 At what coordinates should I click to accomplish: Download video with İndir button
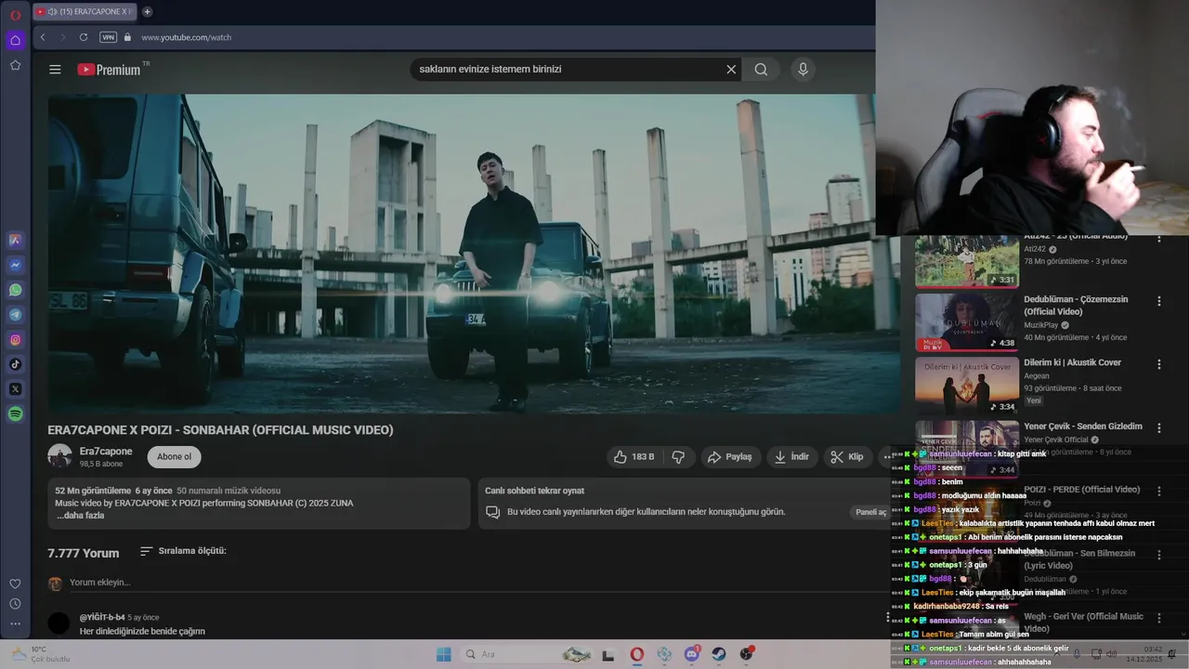(x=791, y=457)
